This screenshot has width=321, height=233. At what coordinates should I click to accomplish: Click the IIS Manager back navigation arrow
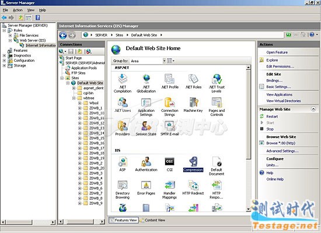click(x=63, y=36)
